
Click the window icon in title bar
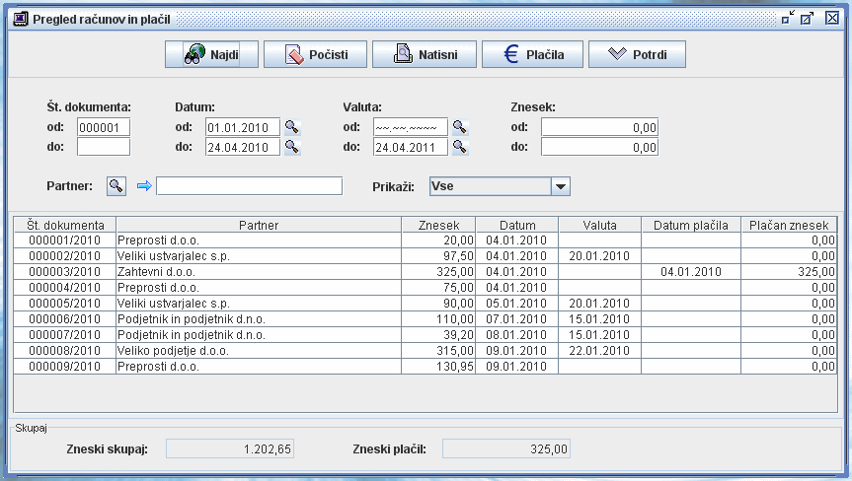pyautogui.click(x=19, y=19)
